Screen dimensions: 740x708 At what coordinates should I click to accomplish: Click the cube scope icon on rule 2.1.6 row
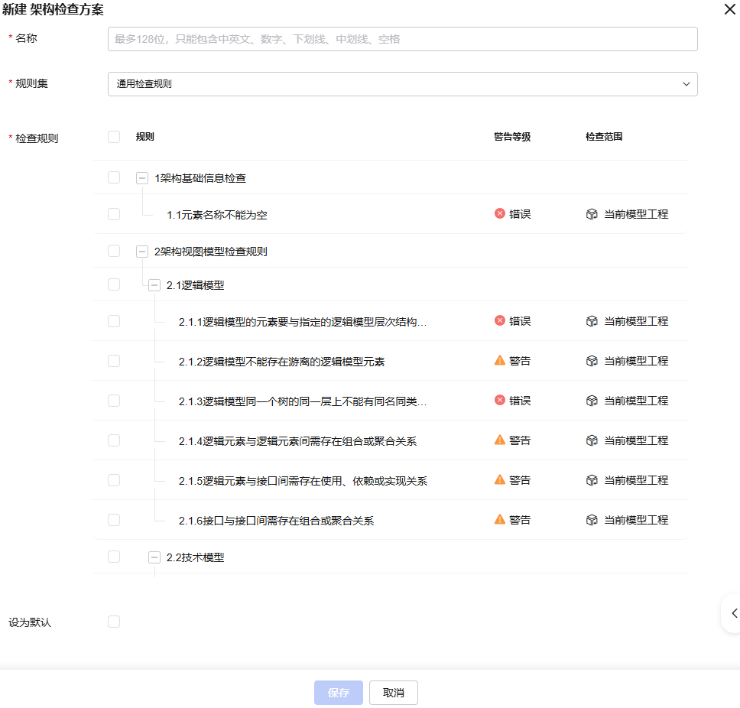(x=591, y=519)
